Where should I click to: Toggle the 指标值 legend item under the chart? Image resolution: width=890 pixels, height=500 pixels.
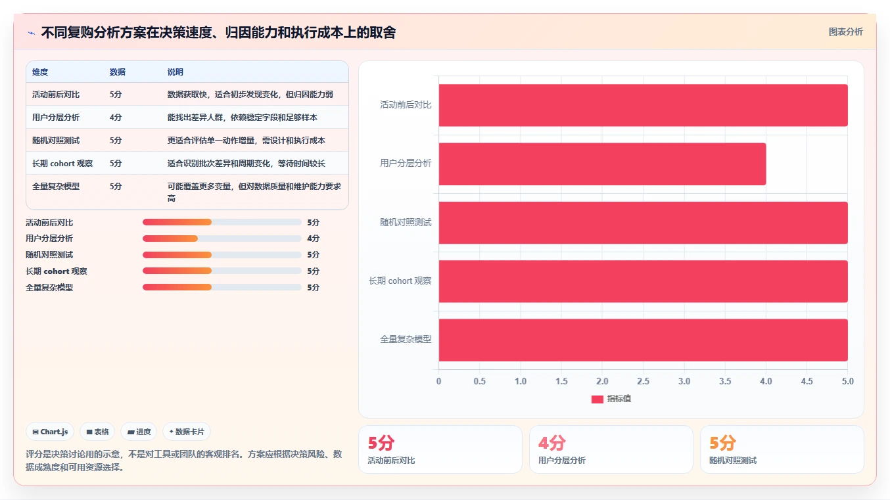(611, 399)
